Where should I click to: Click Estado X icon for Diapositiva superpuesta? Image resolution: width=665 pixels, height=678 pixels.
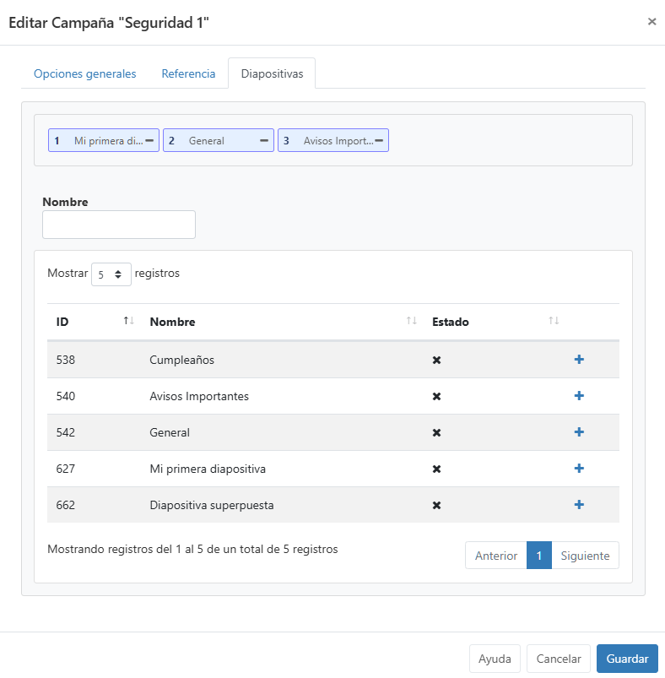pos(436,506)
